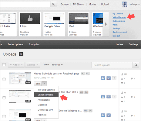The width and height of the screenshot is (141, 121).
Task: Open the Actions dropdown
Action: click(x=32, y=65)
